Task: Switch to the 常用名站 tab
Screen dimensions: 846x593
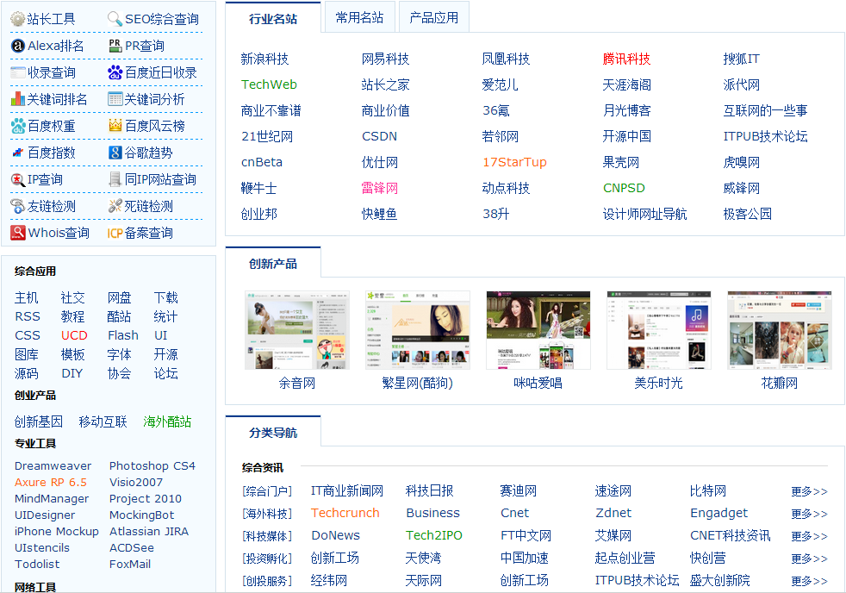Action: (x=359, y=18)
